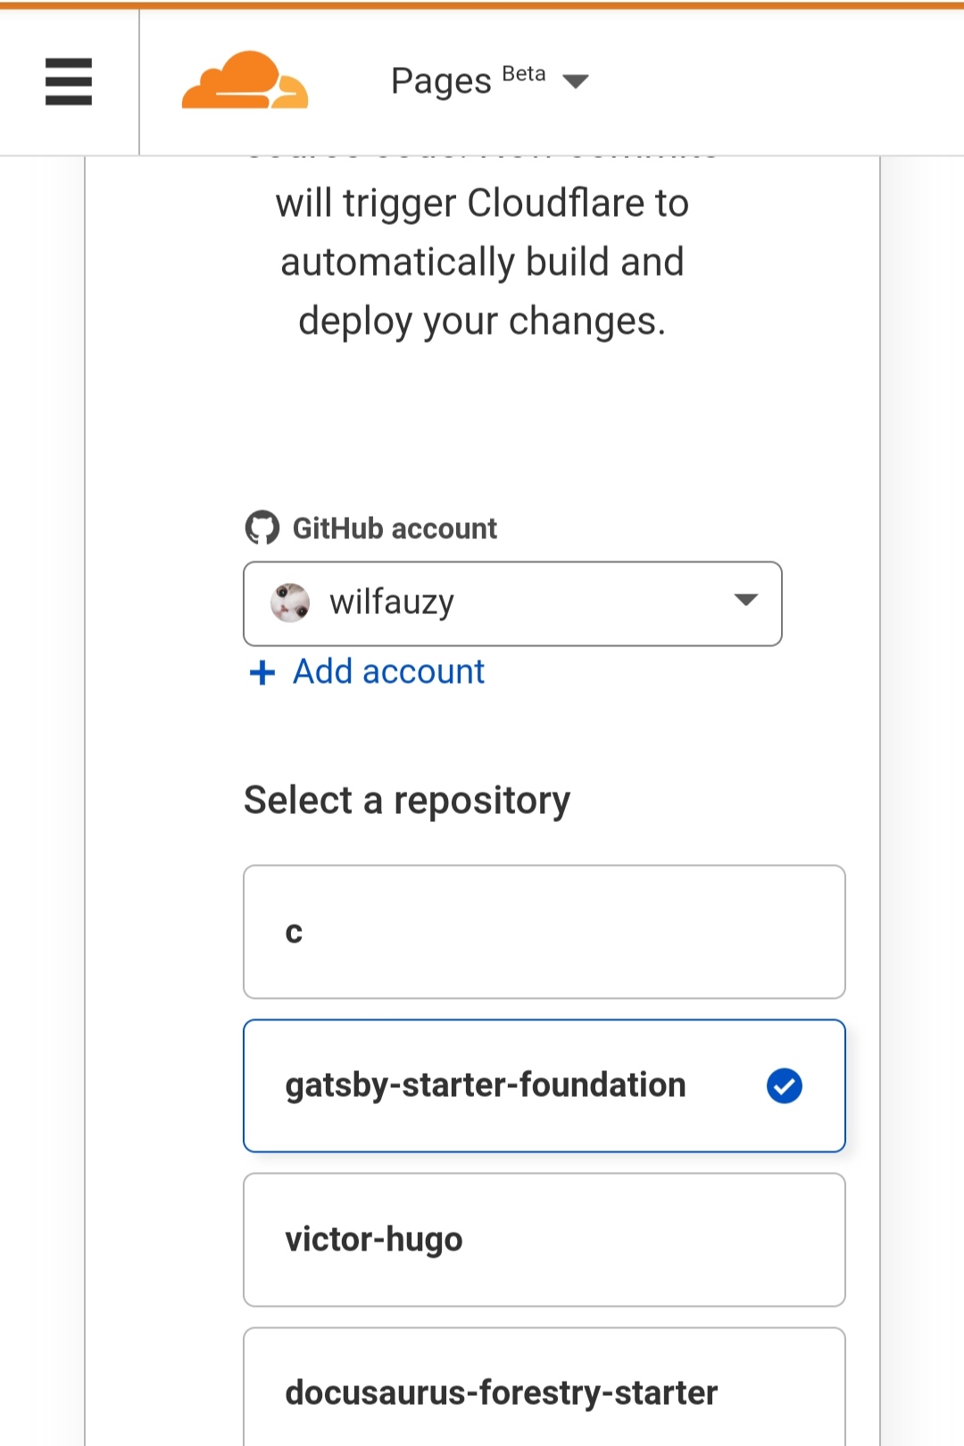Click the blue checkmark on gatsby-starter-foundation
This screenshot has width=964, height=1446.
pos(784,1085)
